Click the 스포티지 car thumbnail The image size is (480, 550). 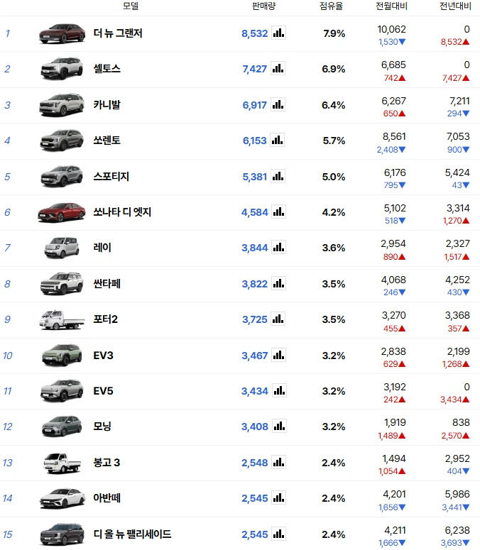click(x=62, y=176)
